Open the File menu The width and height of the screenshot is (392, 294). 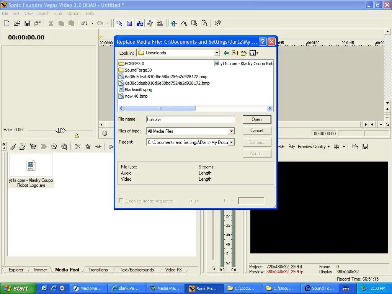pos(5,13)
